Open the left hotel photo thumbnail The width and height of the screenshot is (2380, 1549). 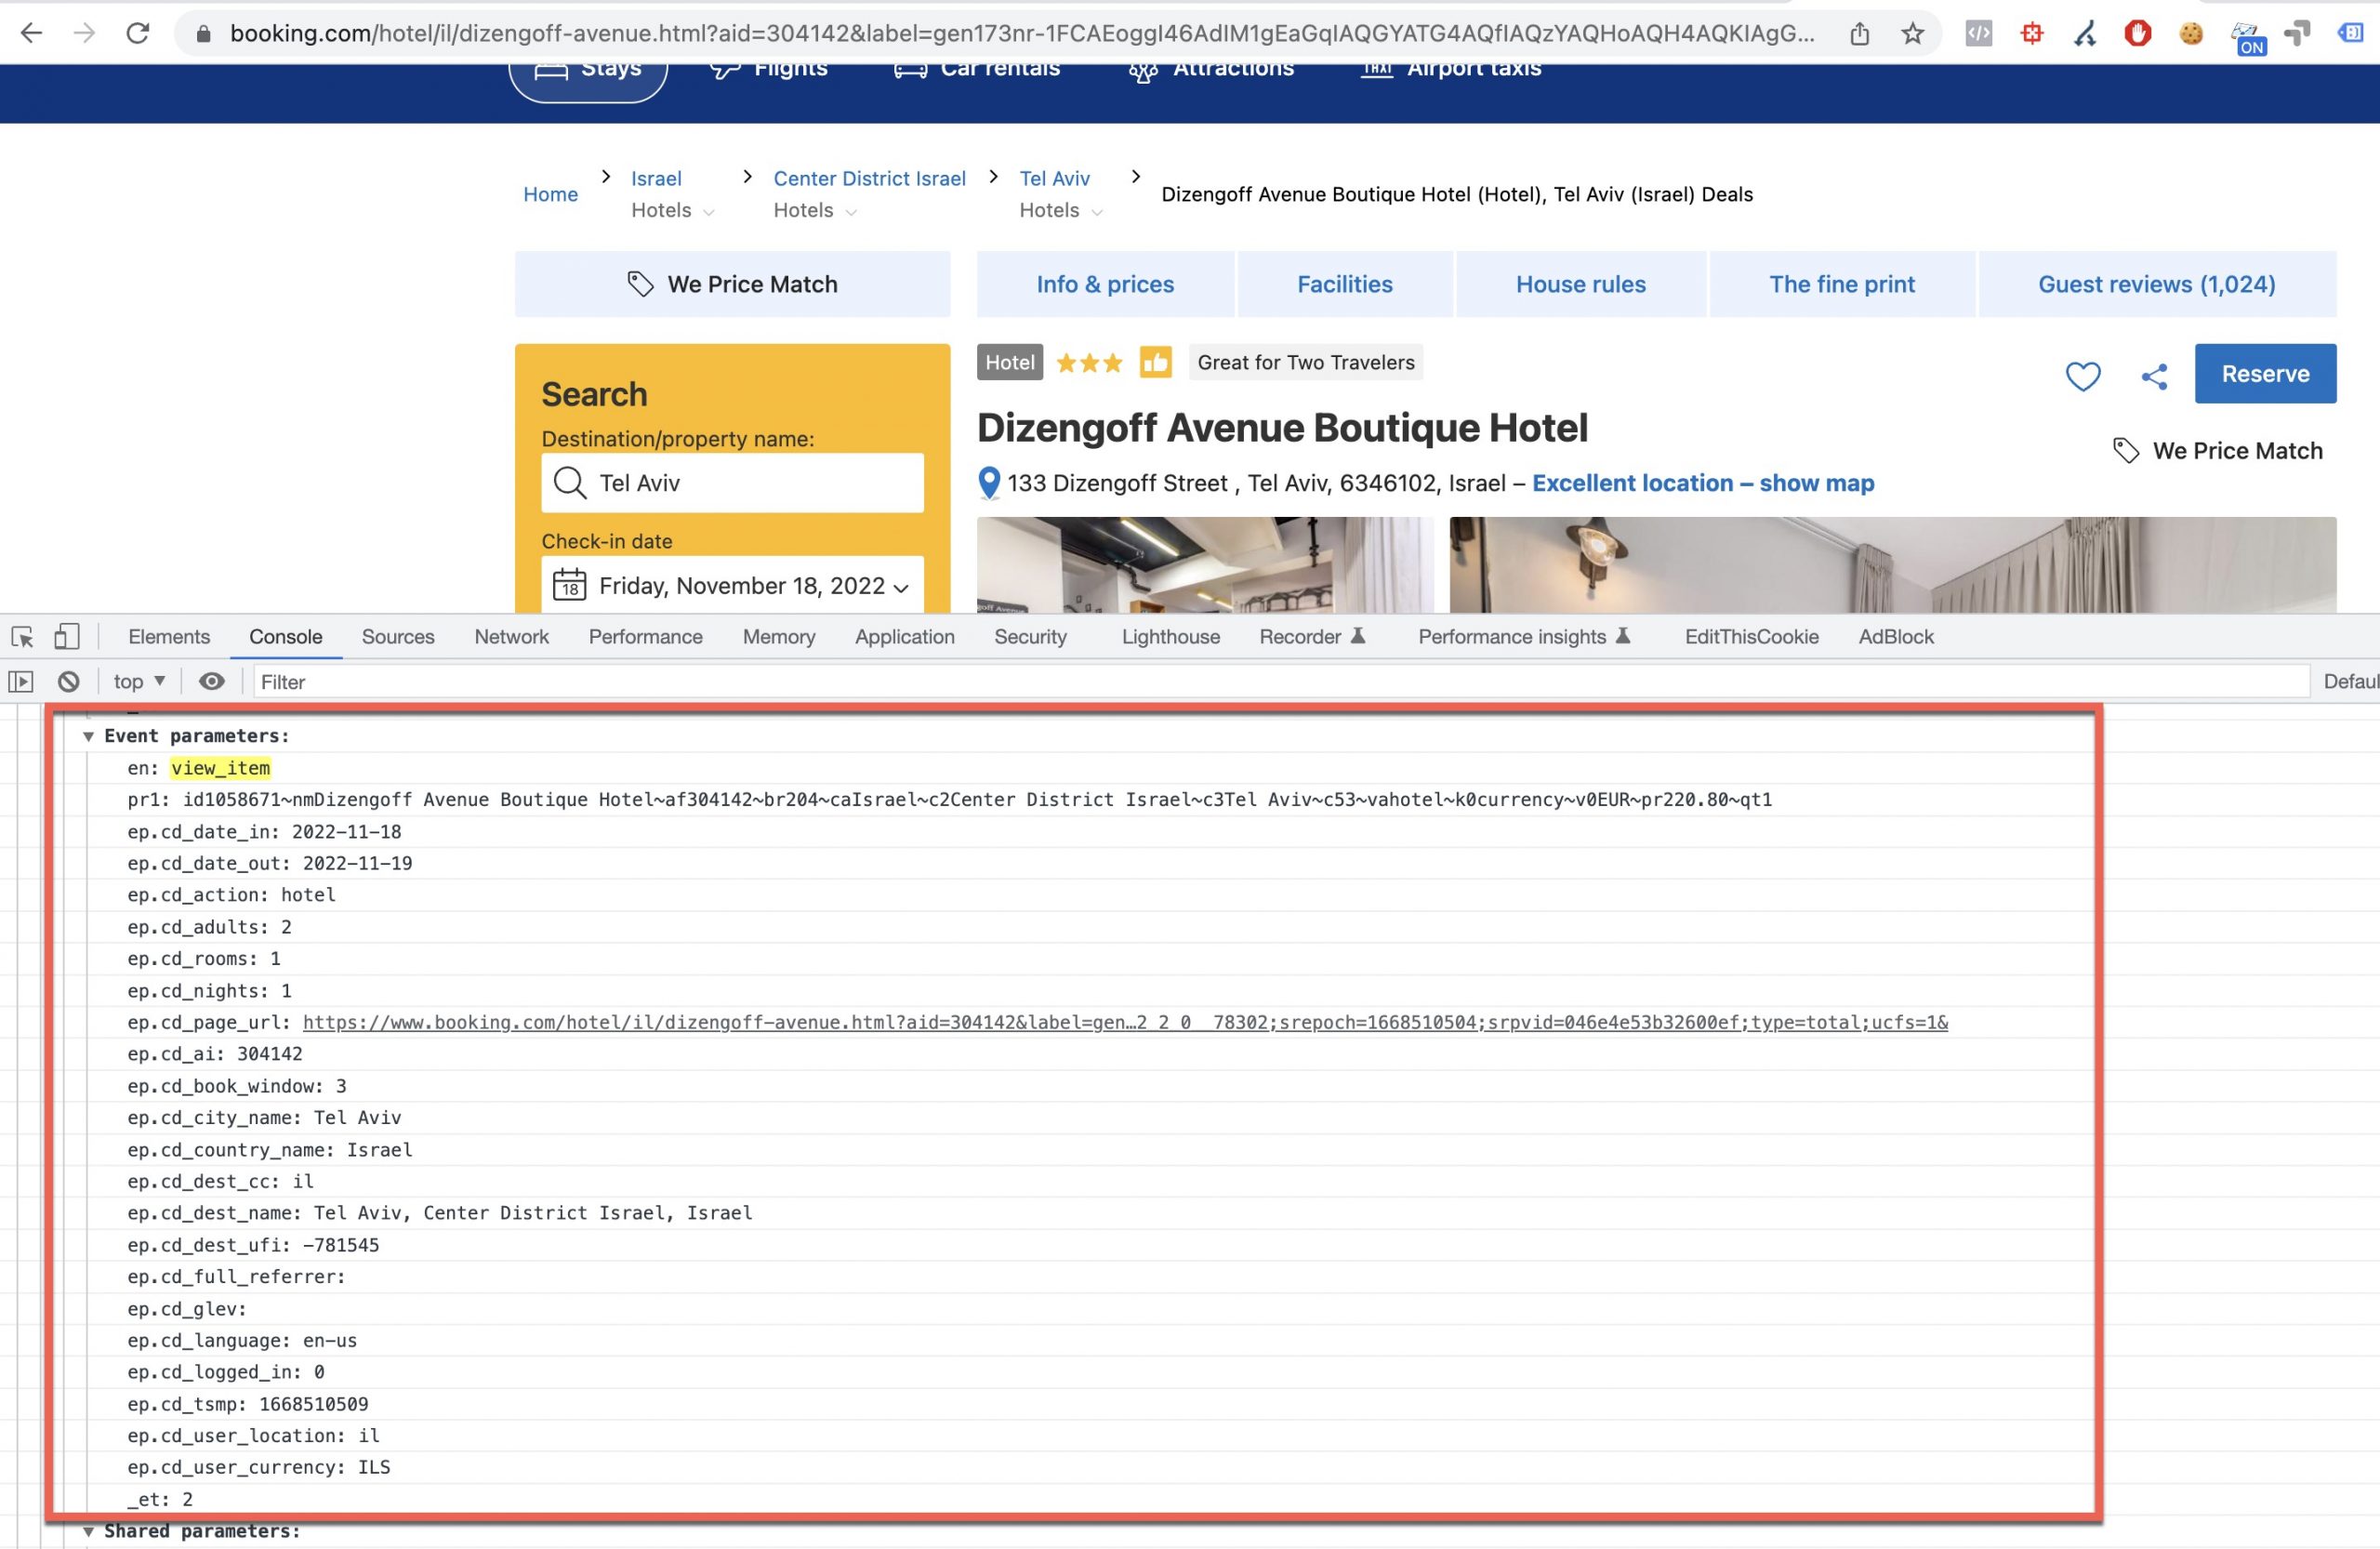point(1205,565)
